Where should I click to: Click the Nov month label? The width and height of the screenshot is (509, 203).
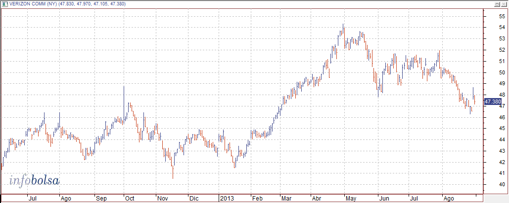pos(162,198)
